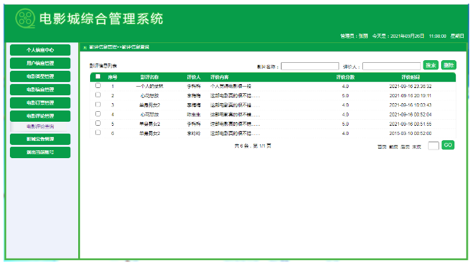Click 心花怒放 title in row 4

(150, 114)
